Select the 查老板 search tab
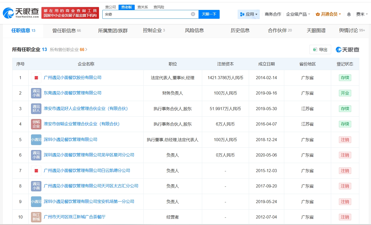This screenshot has height=225, width=371. 127,7
